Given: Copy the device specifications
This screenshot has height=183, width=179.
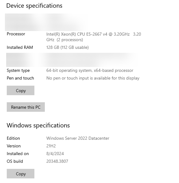Looking at the screenshot, I should 21,91.
